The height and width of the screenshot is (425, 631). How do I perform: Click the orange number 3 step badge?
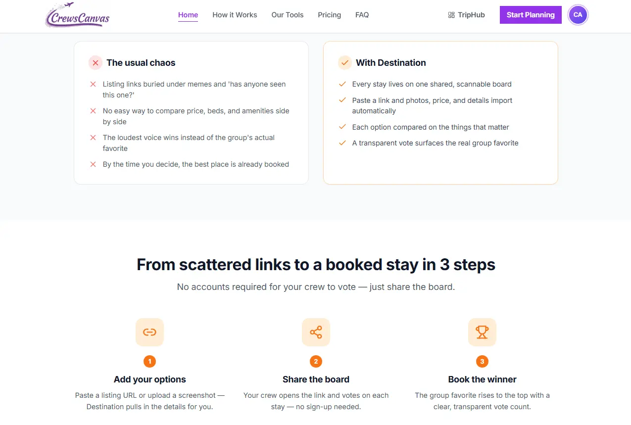click(x=482, y=362)
